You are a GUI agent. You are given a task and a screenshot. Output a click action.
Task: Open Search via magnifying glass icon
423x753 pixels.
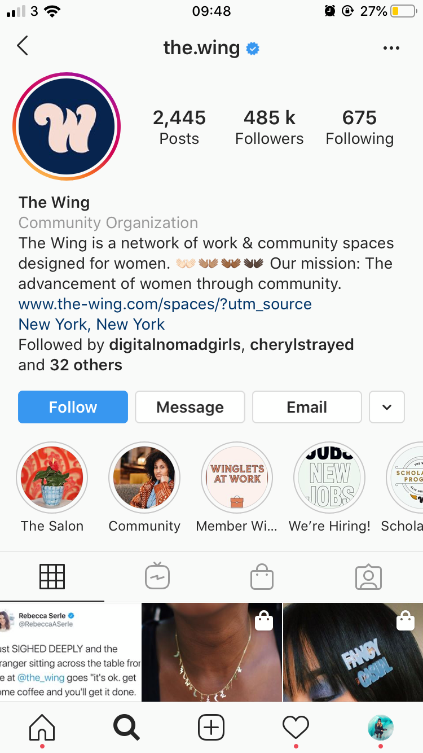point(126,727)
